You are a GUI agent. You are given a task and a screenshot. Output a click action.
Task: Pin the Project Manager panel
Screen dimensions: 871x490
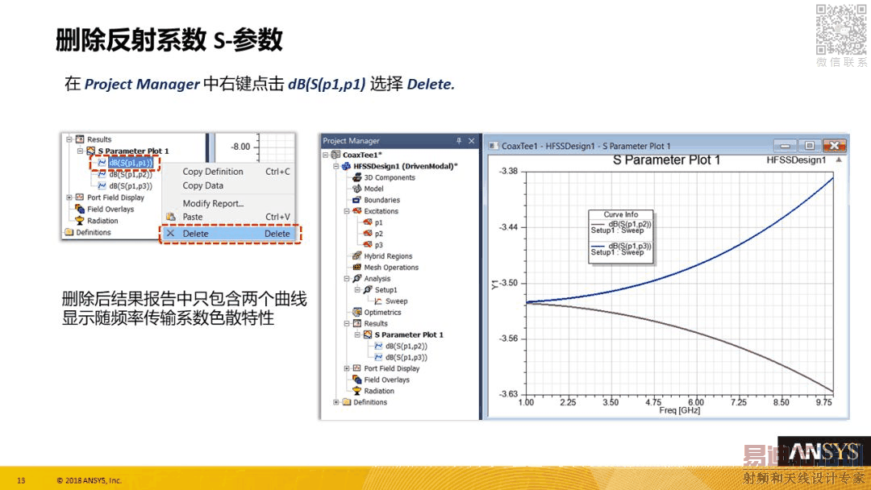(x=459, y=141)
